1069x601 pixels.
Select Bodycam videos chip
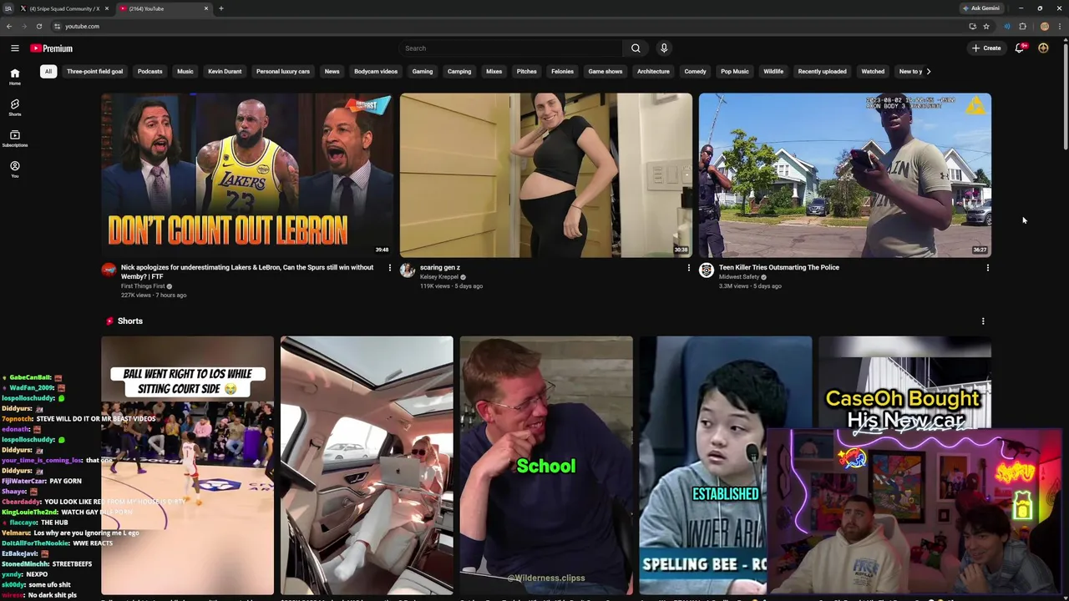[x=376, y=72]
